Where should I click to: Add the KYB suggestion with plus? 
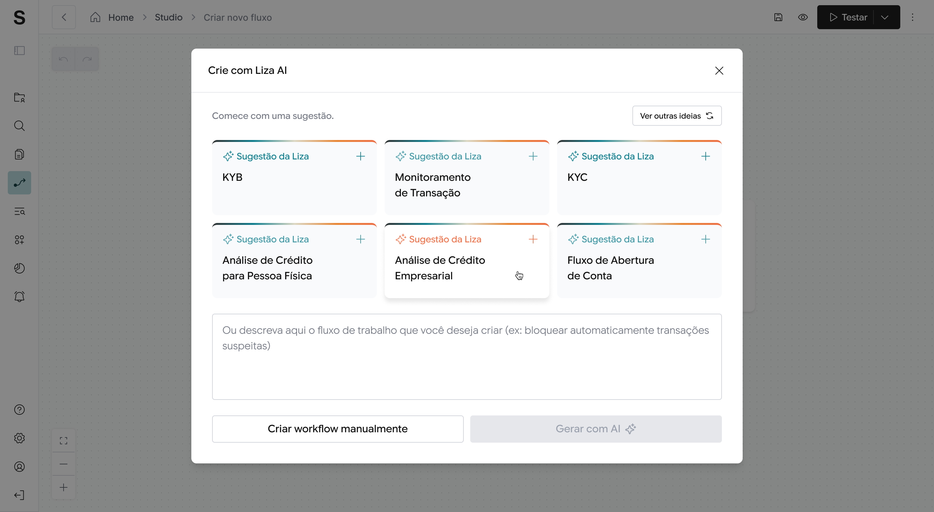point(360,156)
